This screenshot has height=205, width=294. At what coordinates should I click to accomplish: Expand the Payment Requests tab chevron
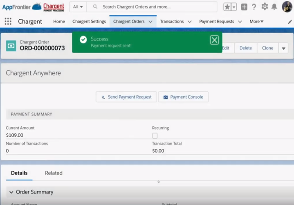tap(240, 22)
